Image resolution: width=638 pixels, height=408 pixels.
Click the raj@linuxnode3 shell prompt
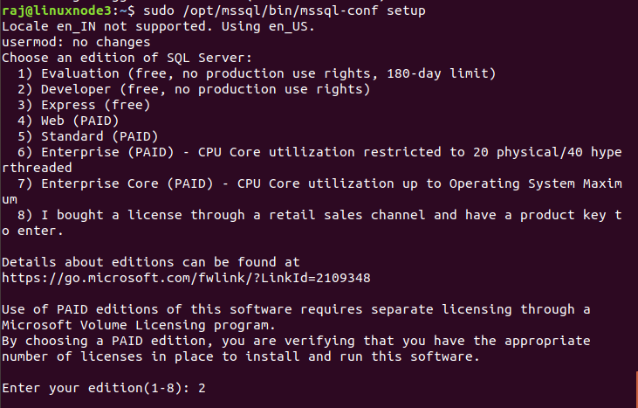[58, 10]
